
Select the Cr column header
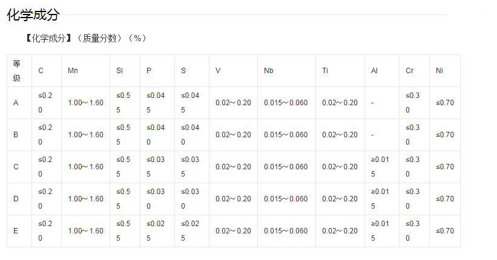click(x=409, y=71)
